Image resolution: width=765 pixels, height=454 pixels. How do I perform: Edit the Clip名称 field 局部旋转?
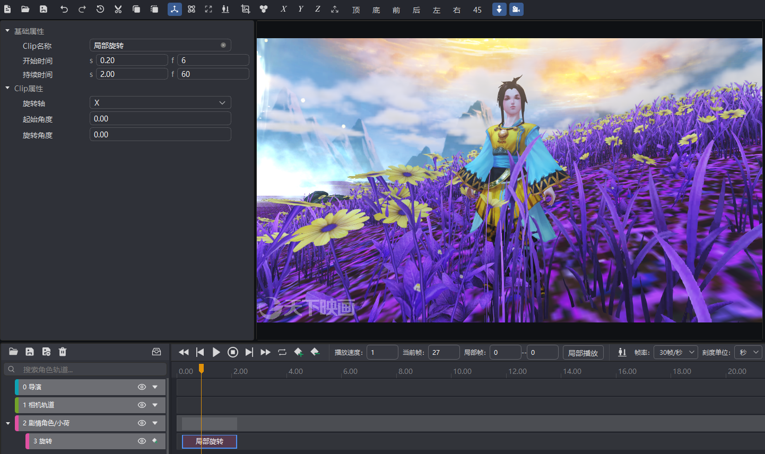pyautogui.click(x=160, y=45)
